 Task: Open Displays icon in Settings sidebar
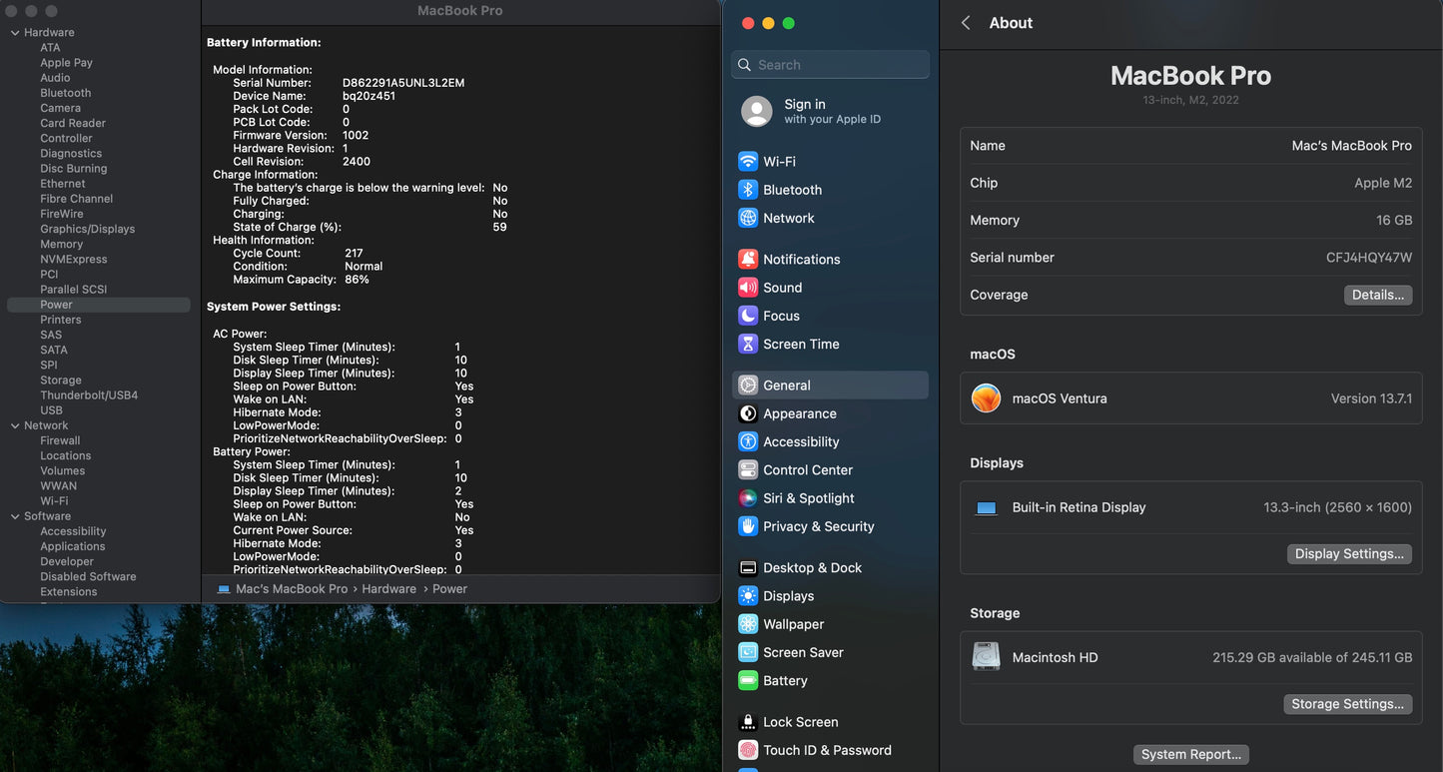coord(747,596)
